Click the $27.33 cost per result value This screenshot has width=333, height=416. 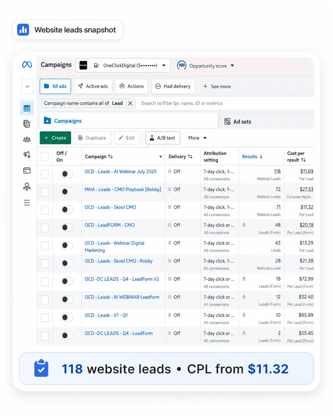(307, 189)
